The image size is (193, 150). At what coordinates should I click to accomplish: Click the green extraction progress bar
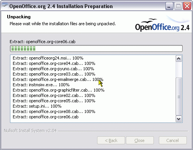pos(96,48)
